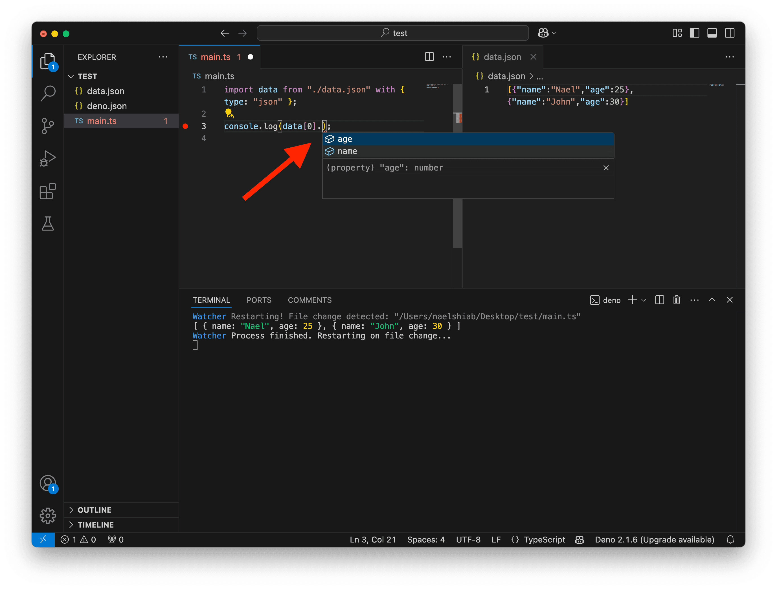Image resolution: width=777 pixels, height=589 pixels.
Task: Click the Customize Layout icon
Action: 677,33
